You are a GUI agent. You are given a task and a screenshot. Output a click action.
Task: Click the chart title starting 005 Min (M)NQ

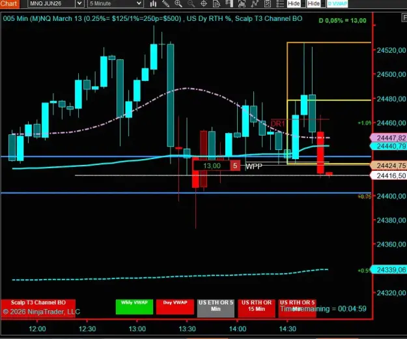pos(152,18)
